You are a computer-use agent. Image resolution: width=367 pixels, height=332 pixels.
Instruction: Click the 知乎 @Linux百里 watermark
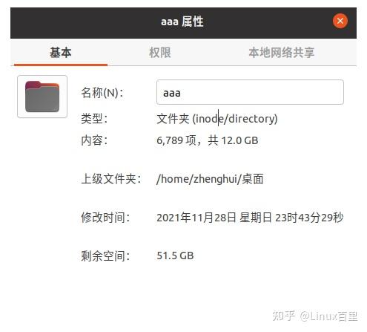tap(315, 316)
